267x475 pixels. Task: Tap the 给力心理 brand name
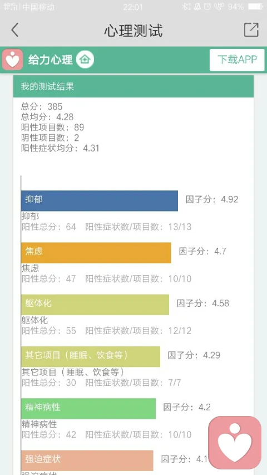pyautogui.click(x=50, y=60)
